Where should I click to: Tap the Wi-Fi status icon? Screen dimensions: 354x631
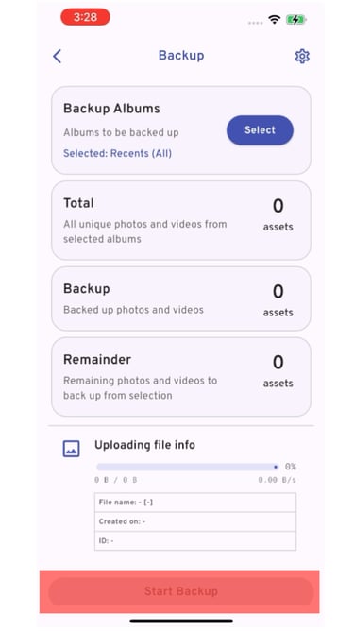click(x=275, y=19)
